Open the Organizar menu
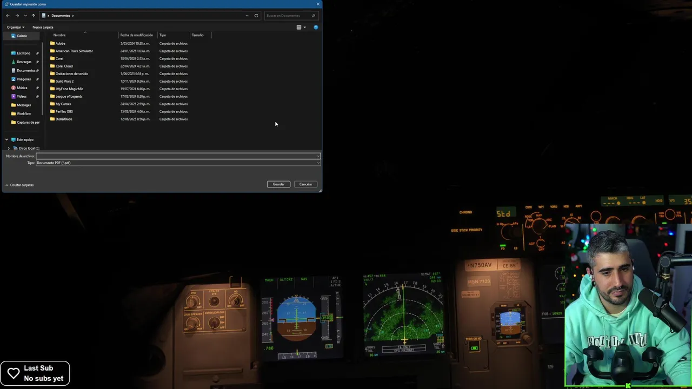692x389 pixels. [16, 27]
